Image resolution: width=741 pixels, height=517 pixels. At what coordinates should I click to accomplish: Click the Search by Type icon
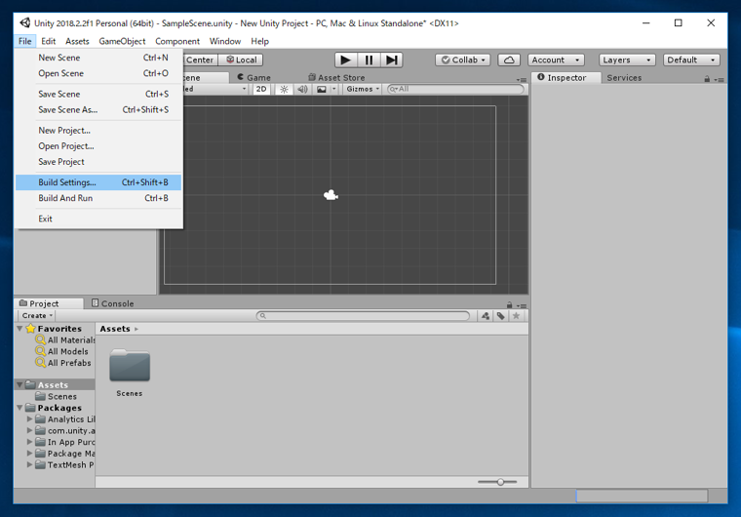coord(486,315)
